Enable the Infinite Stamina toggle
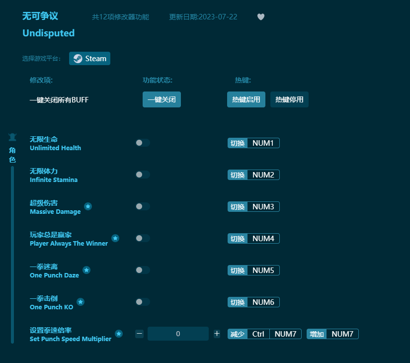Image resolution: width=410 pixels, height=363 pixels. (143, 174)
